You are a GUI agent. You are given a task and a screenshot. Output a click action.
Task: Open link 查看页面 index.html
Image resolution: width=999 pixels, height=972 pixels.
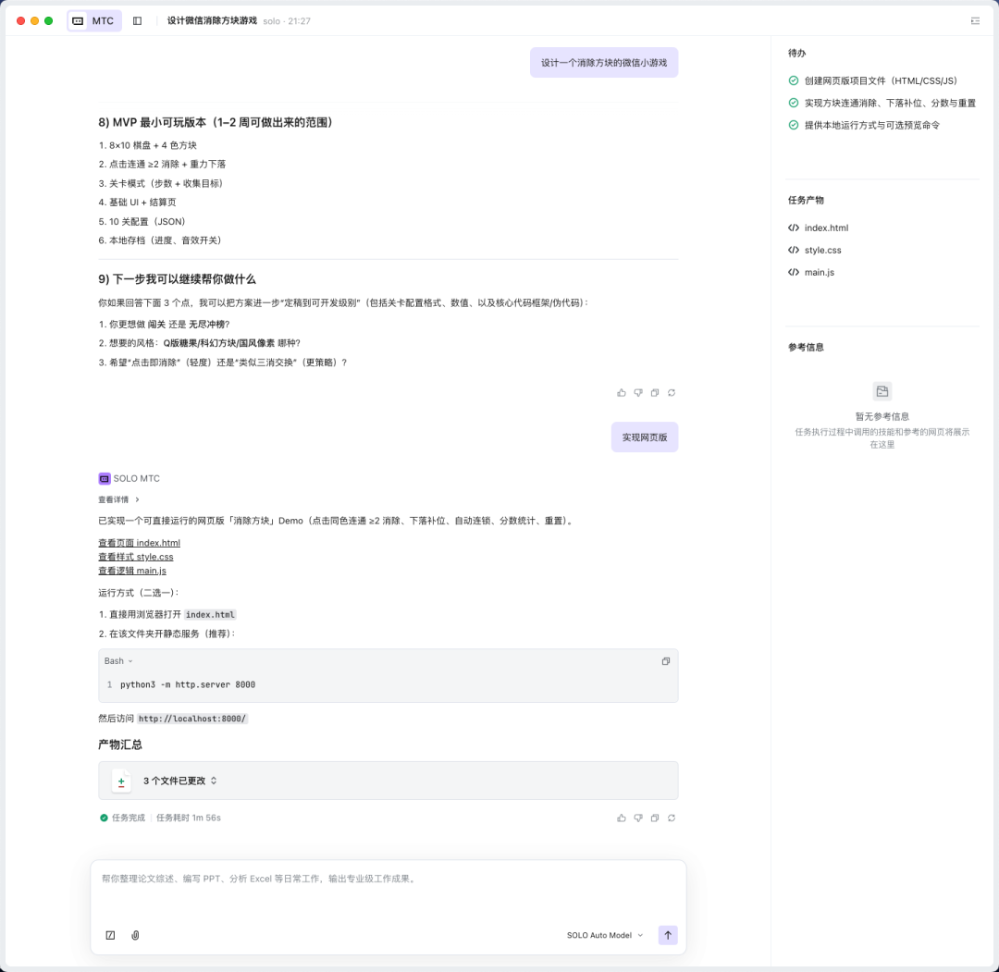pyautogui.click(x=139, y=543)
